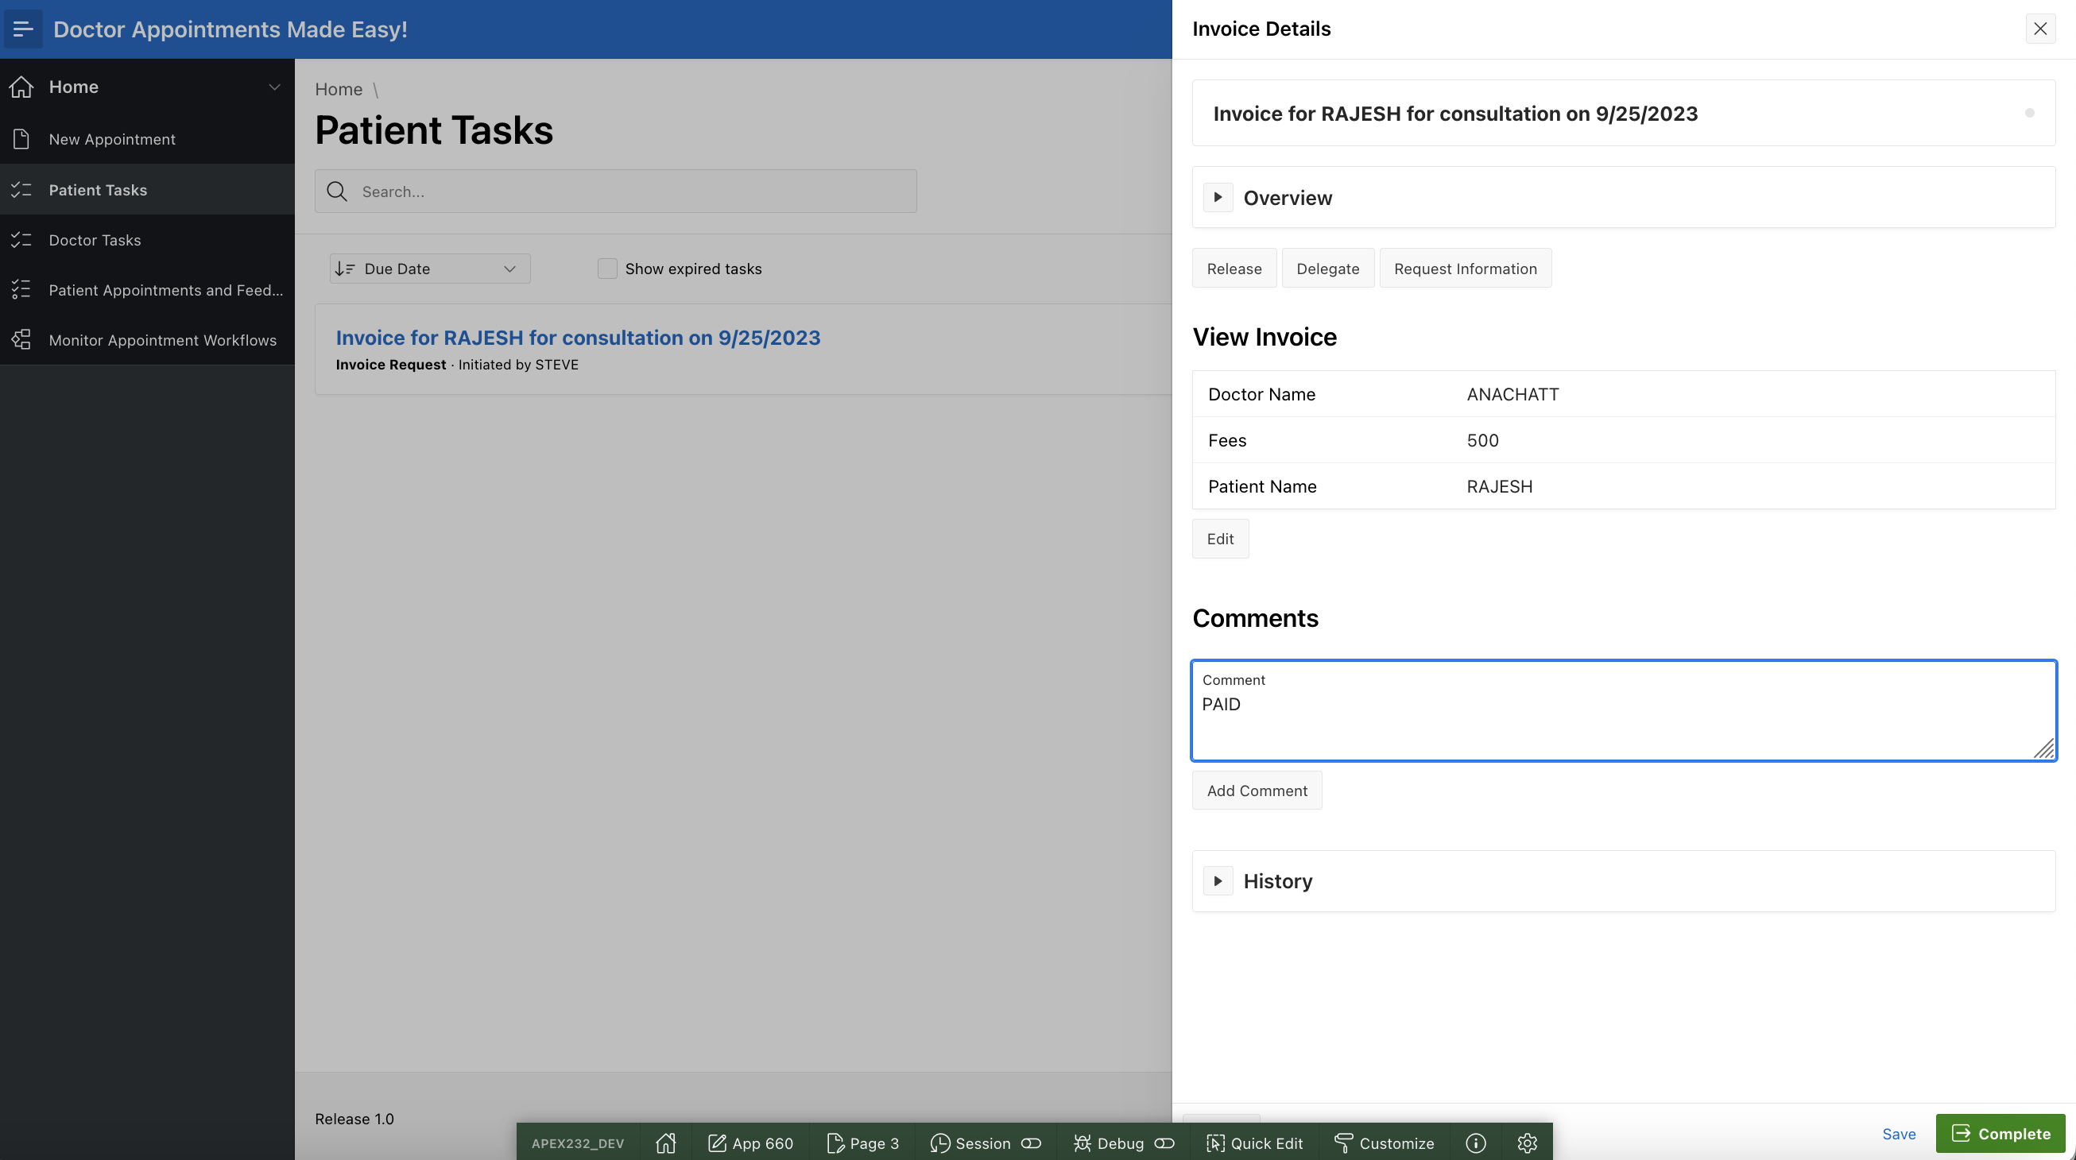Expand the History section
Image resolution: width=2076 pixels, height=1160 pixels.
click(1218, 880)
